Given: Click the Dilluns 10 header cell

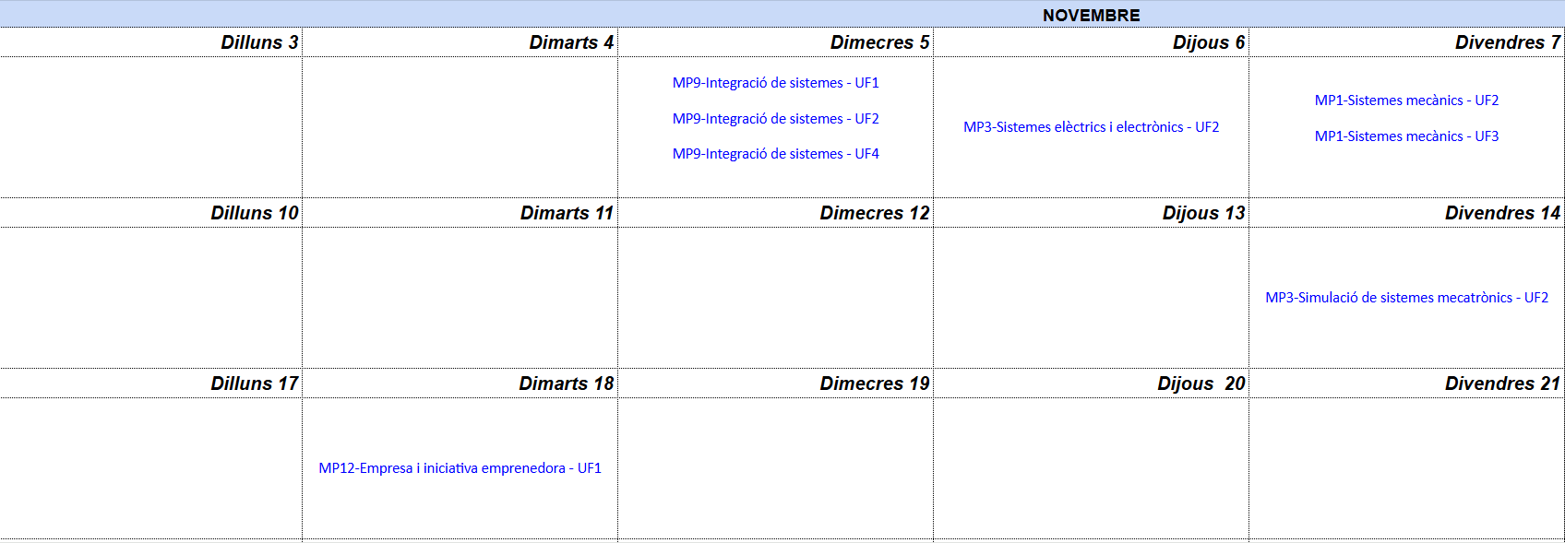Looking at the screenshot, I should click(255, 213).
